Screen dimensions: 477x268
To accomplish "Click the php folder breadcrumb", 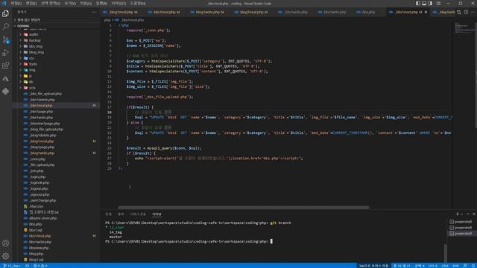I will pos(107,20).
